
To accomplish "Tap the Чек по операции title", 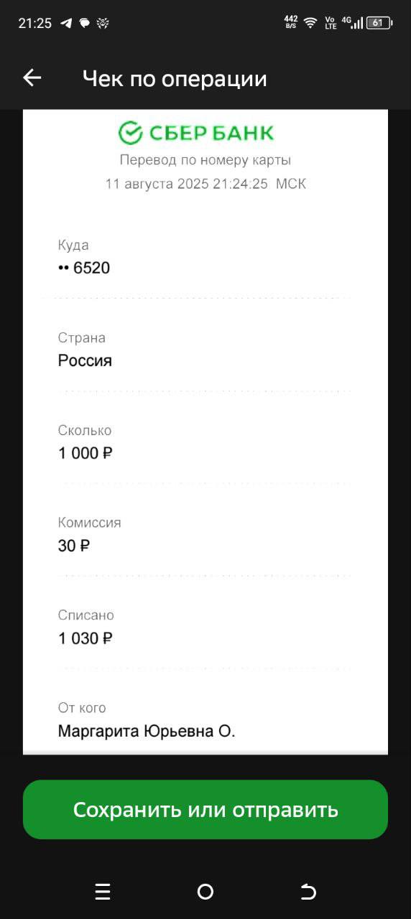I will [175, 78].
